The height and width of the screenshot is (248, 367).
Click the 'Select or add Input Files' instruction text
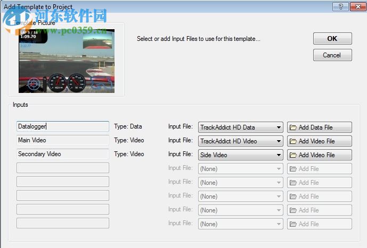click(199, 39)
